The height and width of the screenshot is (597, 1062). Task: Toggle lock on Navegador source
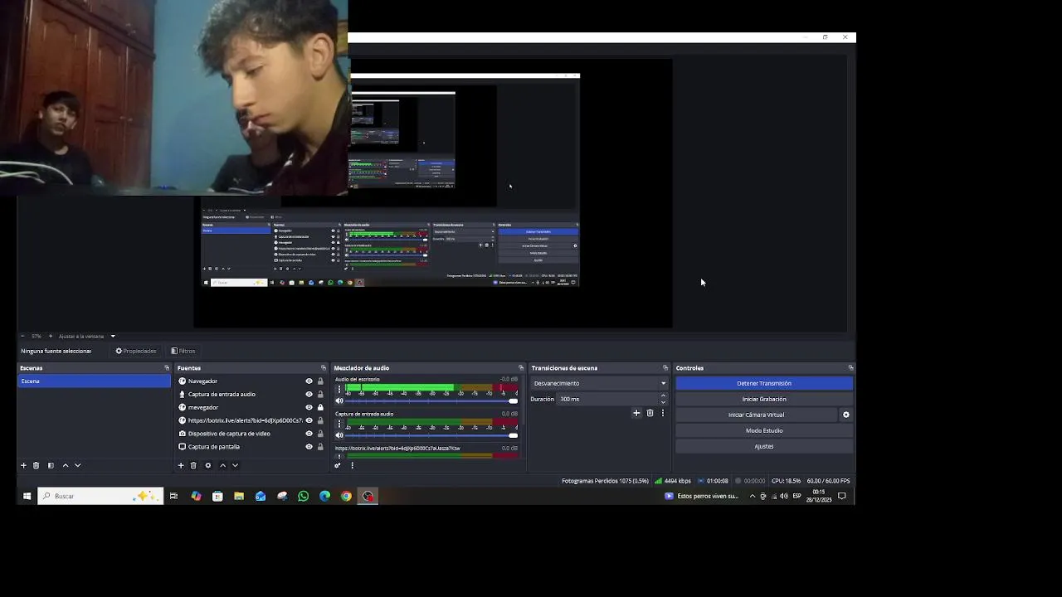pyautogui.click(x=320, y=381)
